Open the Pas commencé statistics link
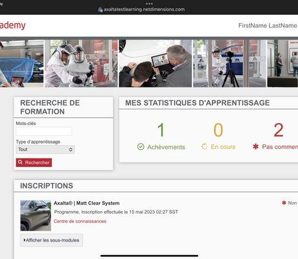Screen dimensions: 298x259 [x=280, y=147]
